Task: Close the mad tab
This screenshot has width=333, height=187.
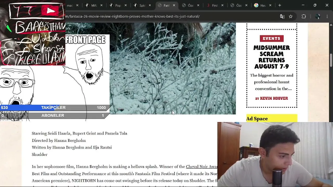Action: point(77,5)
